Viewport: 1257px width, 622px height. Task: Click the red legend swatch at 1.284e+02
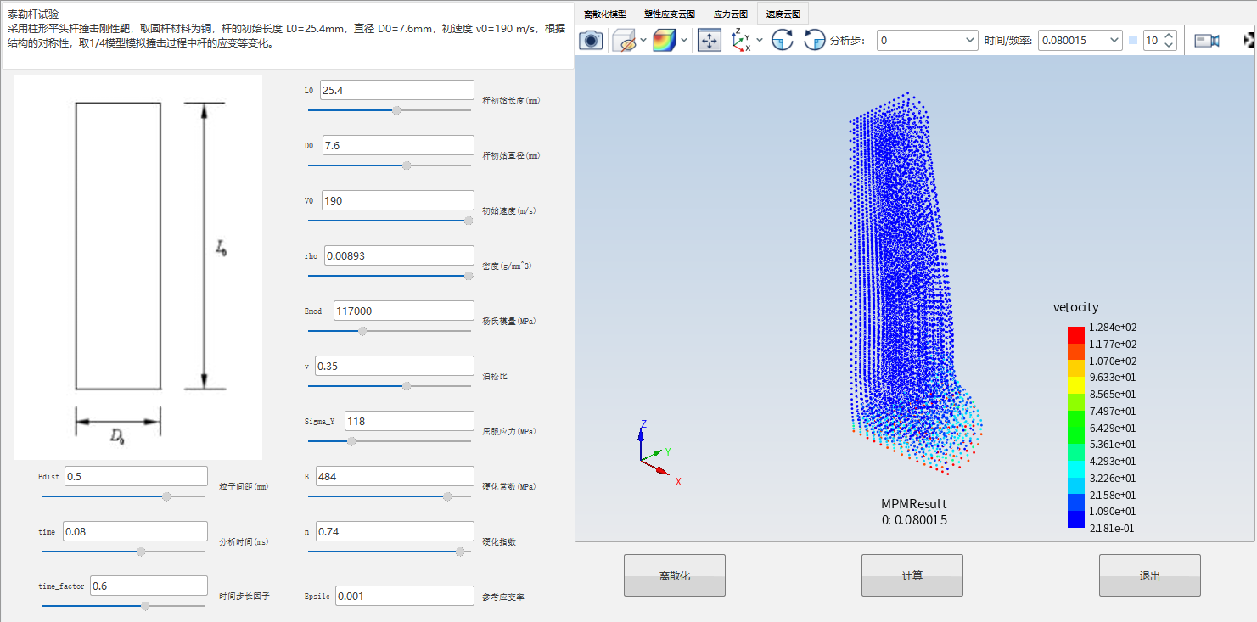[1075, 335]
